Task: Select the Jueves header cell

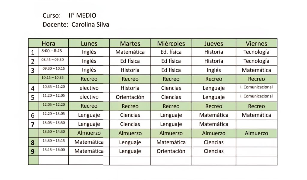Action: (x=214, y=43)
